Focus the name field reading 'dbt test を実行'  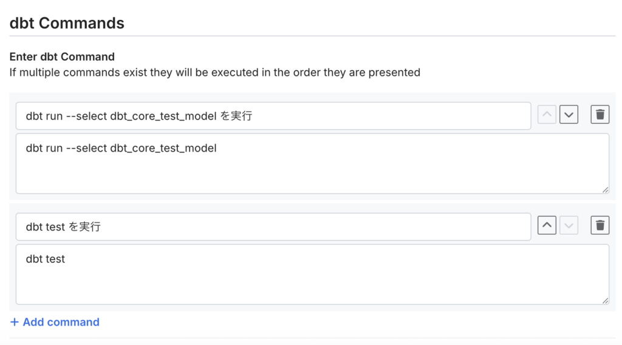304,227
